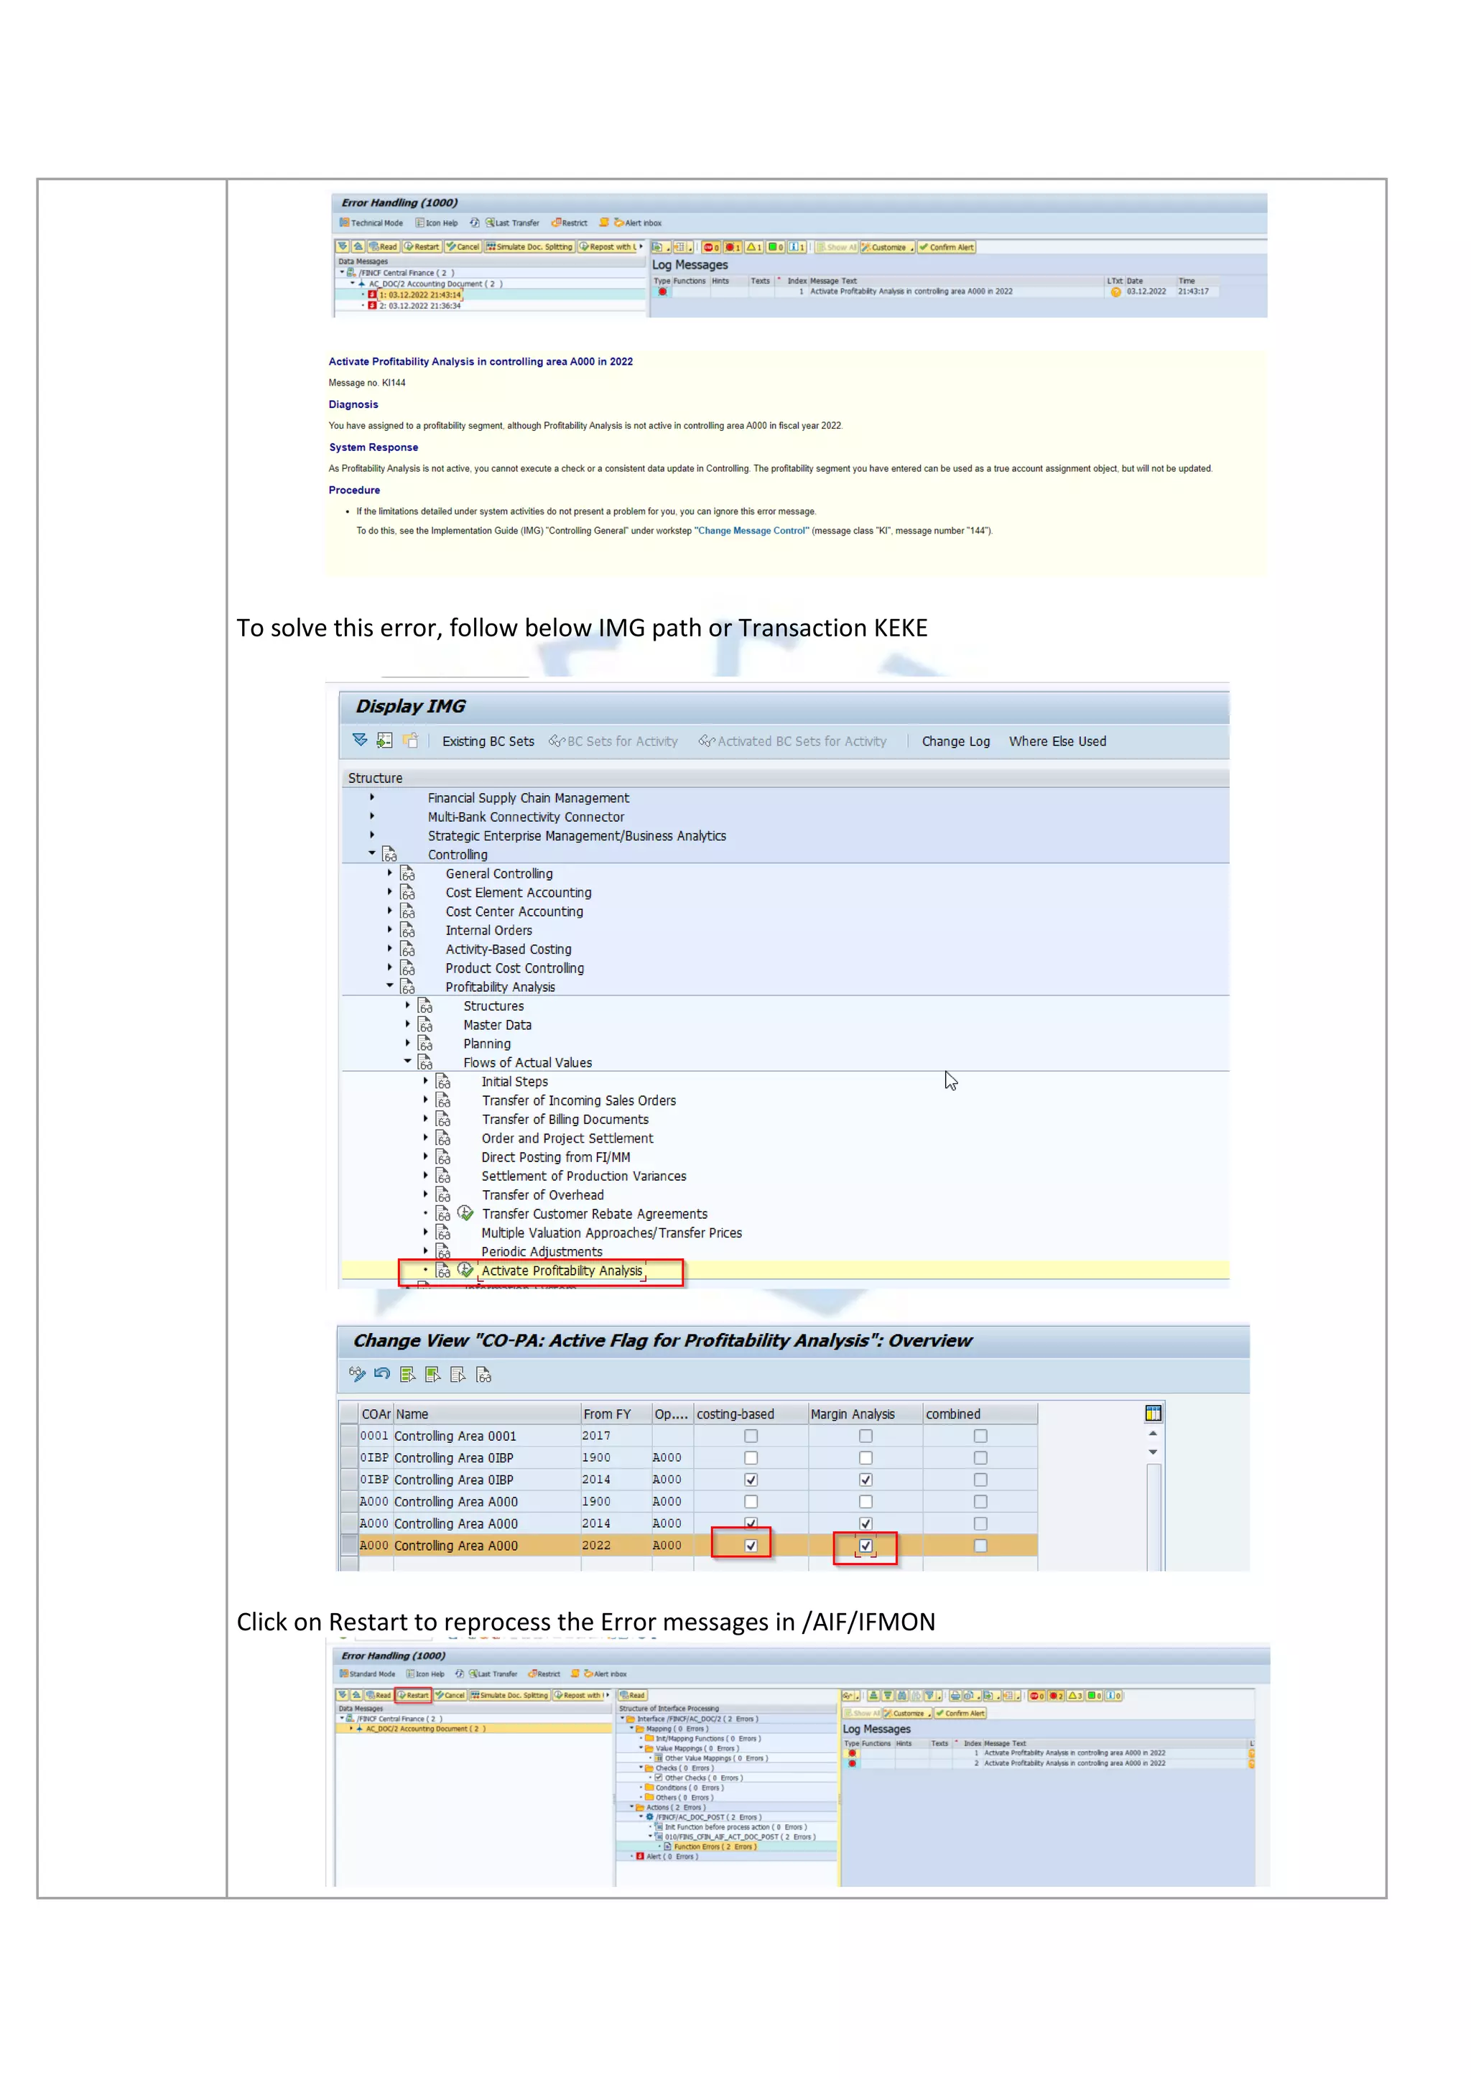The image size is (1471, 2080).
Task: Click the display/change toggle pencil icon
Action: 357,1373
